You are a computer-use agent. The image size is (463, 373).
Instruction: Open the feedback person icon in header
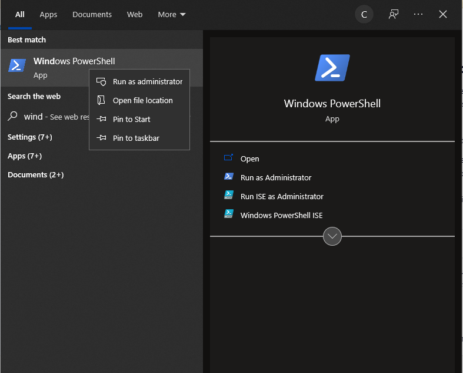pos(394,14)
